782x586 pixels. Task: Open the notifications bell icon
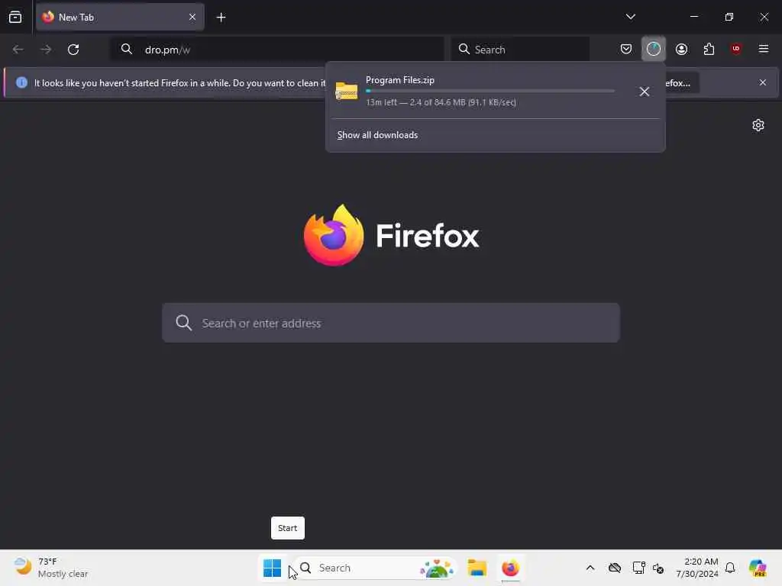click(730, 568)
